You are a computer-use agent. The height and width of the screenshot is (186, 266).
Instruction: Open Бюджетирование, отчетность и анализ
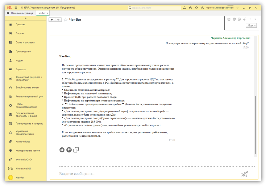pos(26,115)
